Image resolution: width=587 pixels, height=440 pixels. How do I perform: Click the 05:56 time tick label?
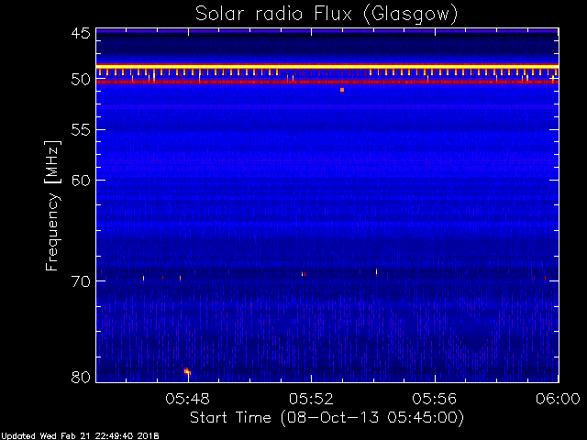click(435, 399)
